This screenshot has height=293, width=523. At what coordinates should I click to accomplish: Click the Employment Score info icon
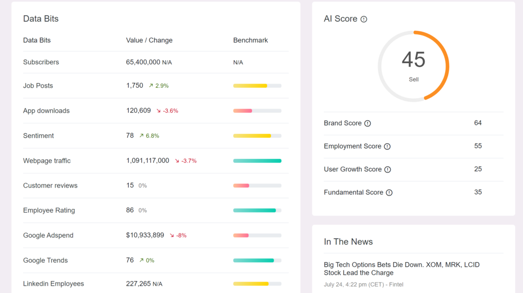click(x=387, y=146)
